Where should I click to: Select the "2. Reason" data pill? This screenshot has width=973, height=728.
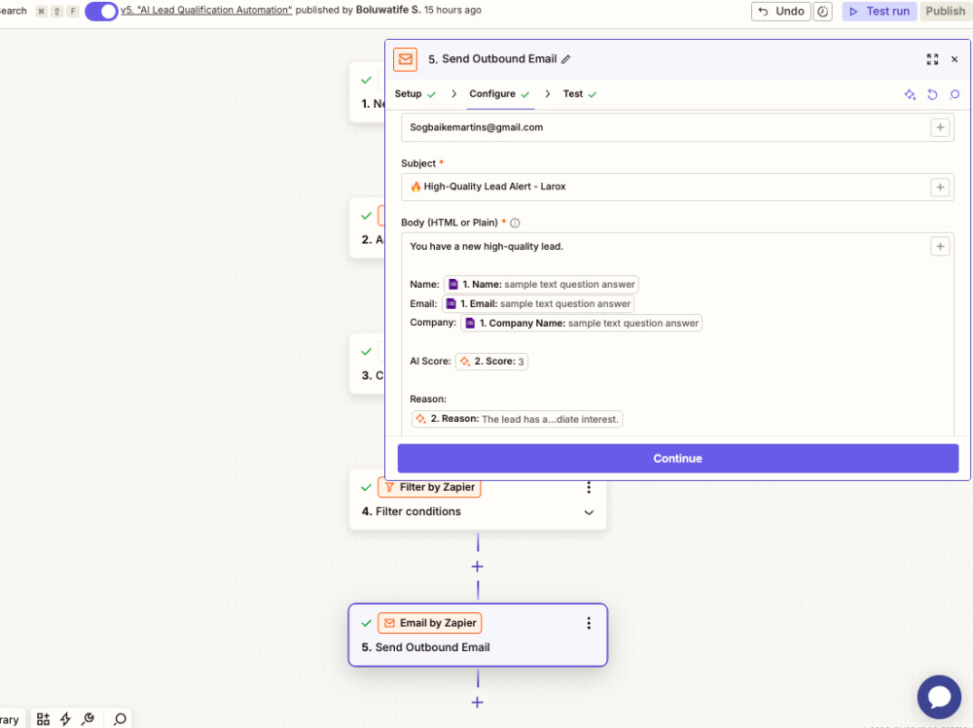(x=517, y=419)
